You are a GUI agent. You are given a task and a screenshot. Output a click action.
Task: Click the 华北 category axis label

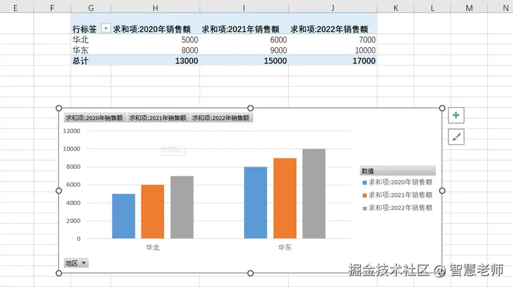[153, 247]
